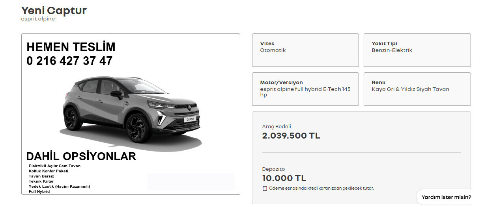The height and width of the screenshot is (207, 482).
Task: Click the credit card icon beside payment note
Action: click(265, 189)
